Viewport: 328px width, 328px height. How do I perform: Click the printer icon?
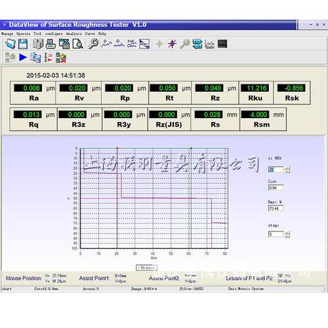(51, 44)
